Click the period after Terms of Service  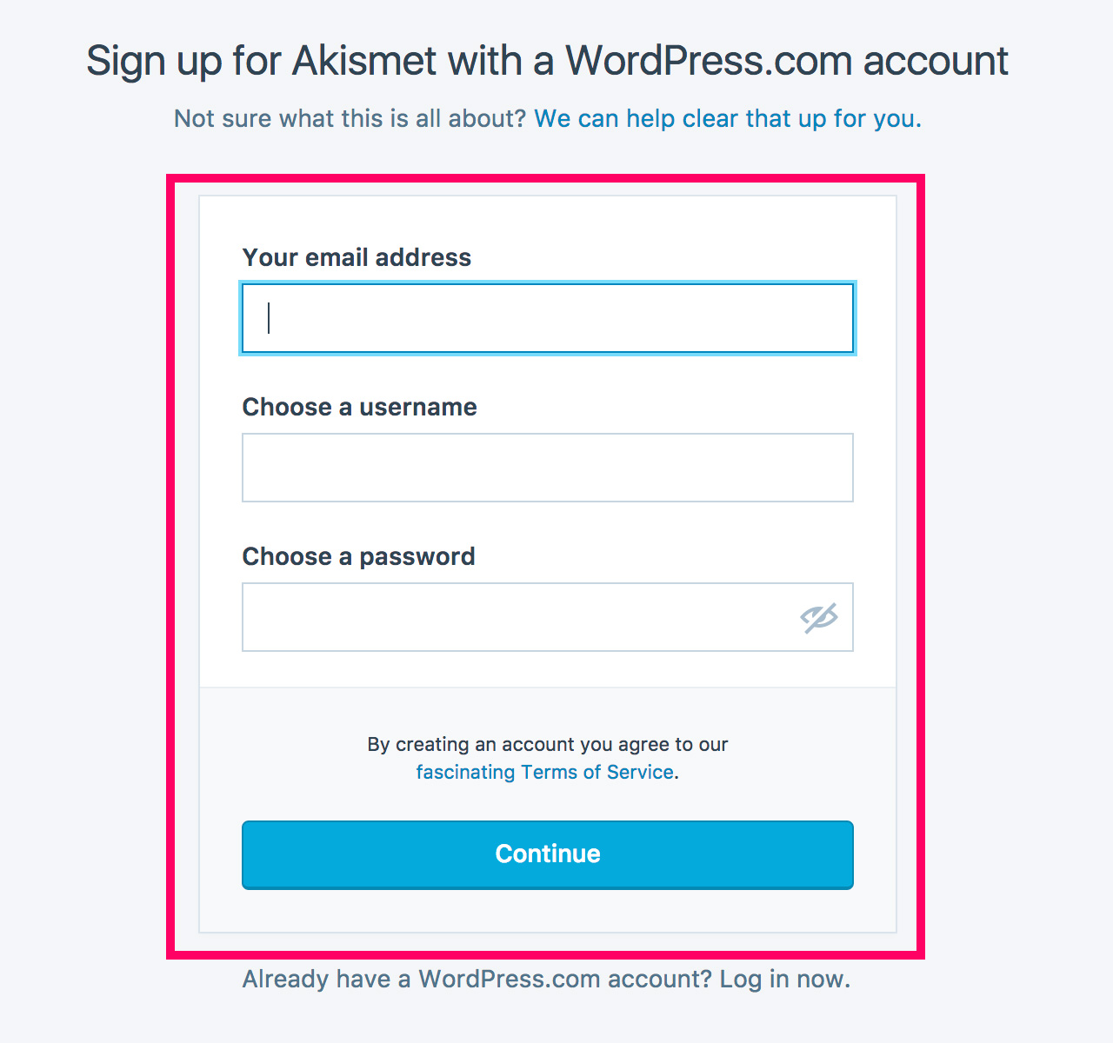[676, 774]
